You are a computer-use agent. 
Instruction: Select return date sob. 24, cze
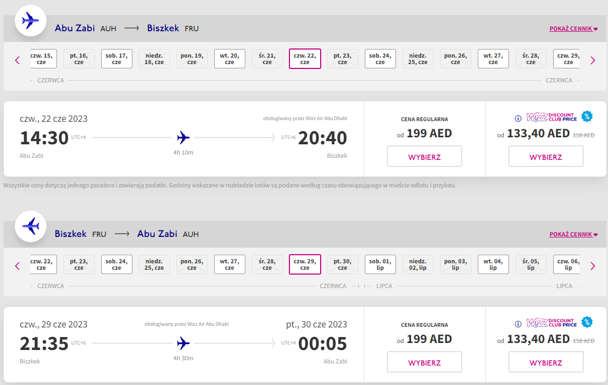pos(117,264)
